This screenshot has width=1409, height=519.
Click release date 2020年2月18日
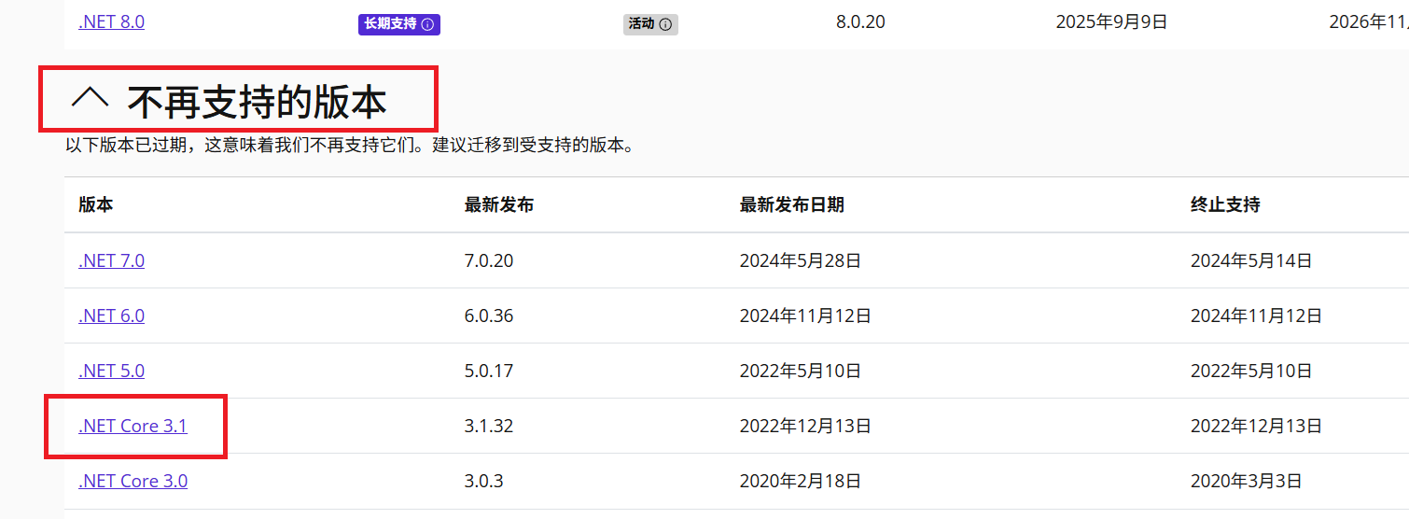click(x=801, y=482)
